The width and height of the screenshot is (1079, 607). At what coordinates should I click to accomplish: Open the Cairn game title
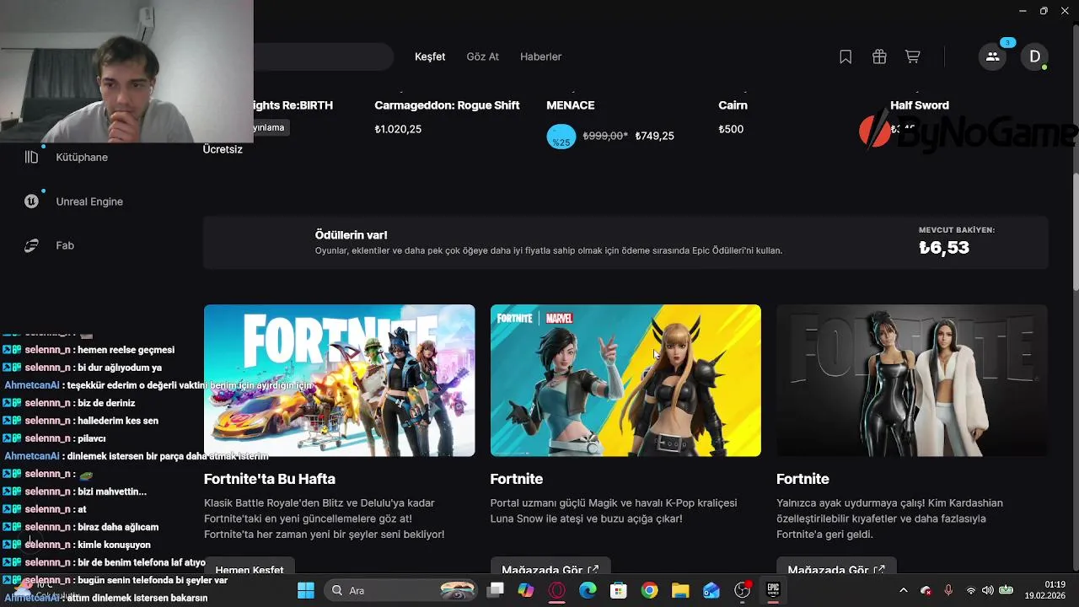click(733, 105)
